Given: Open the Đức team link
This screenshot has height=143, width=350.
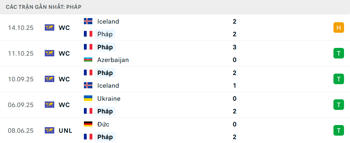Looking at the screenshot, I should (104, 124).
